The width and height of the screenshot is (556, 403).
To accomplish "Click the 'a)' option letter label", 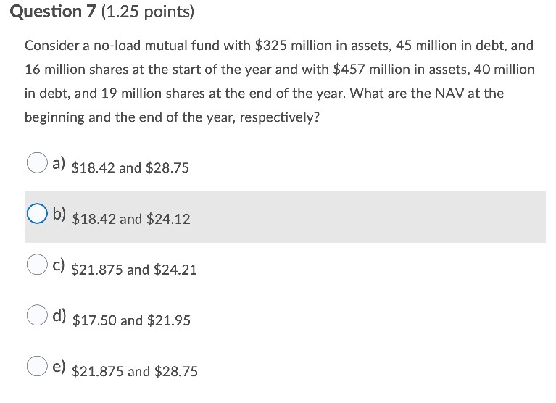I will click(x=59, y=163).
